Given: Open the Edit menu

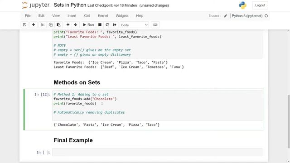Looking at the screenshot, I should click(41, 16).
